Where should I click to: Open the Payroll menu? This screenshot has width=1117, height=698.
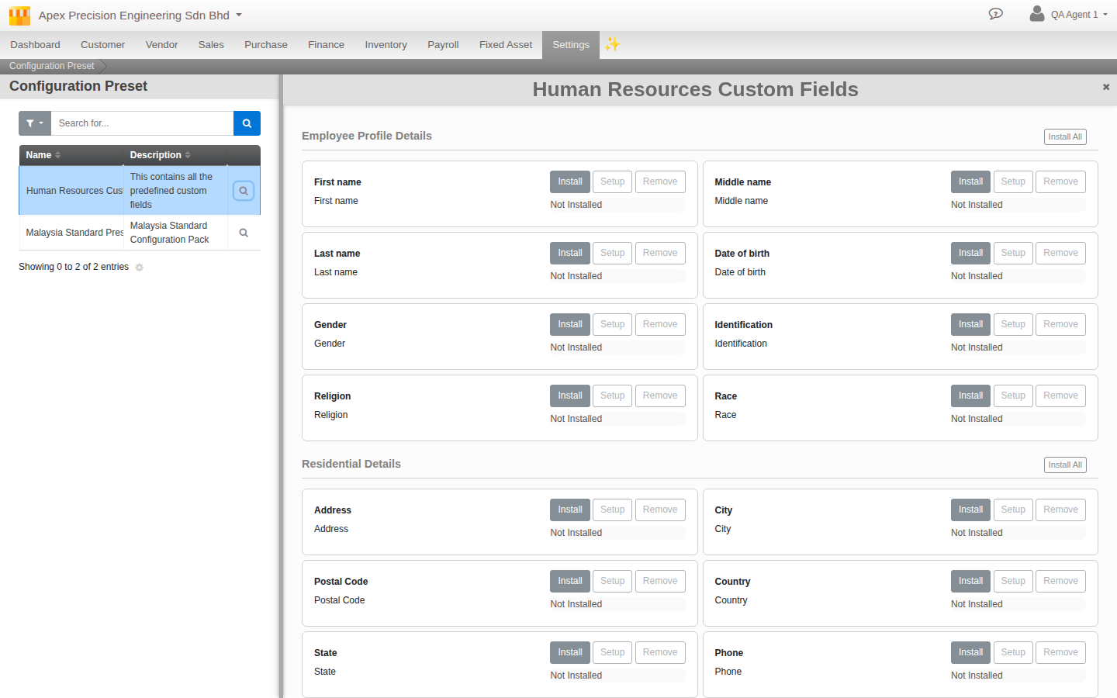tap(443, 45)
